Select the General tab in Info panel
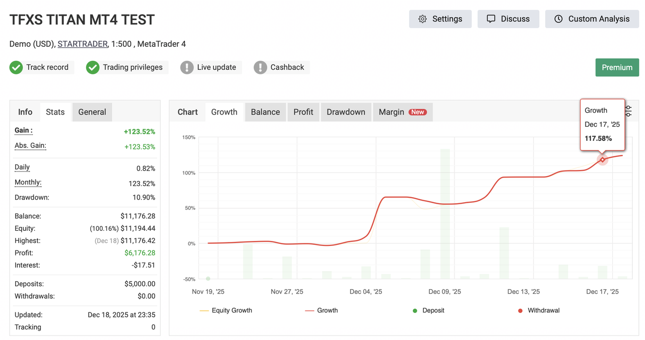The height and width of the screenshot is (340, 645). (92, 112)
